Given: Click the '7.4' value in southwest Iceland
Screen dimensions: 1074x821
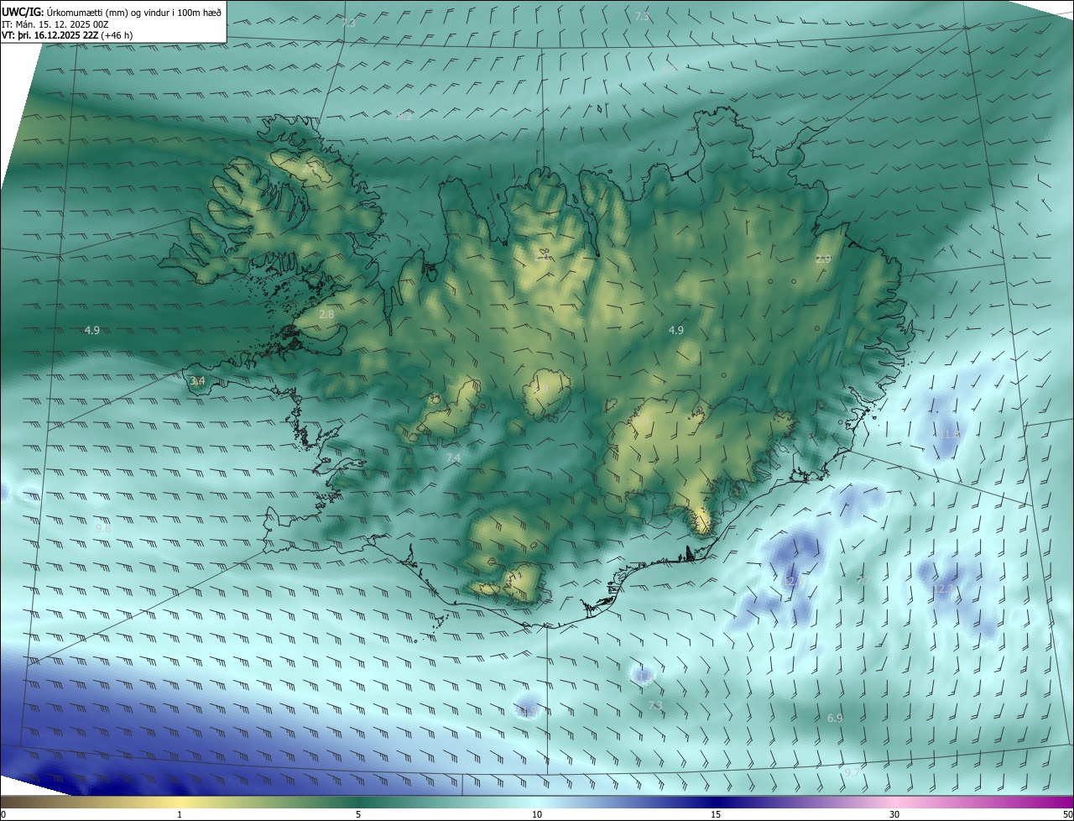Looking at the screenshot, I should tap(453, 458).
